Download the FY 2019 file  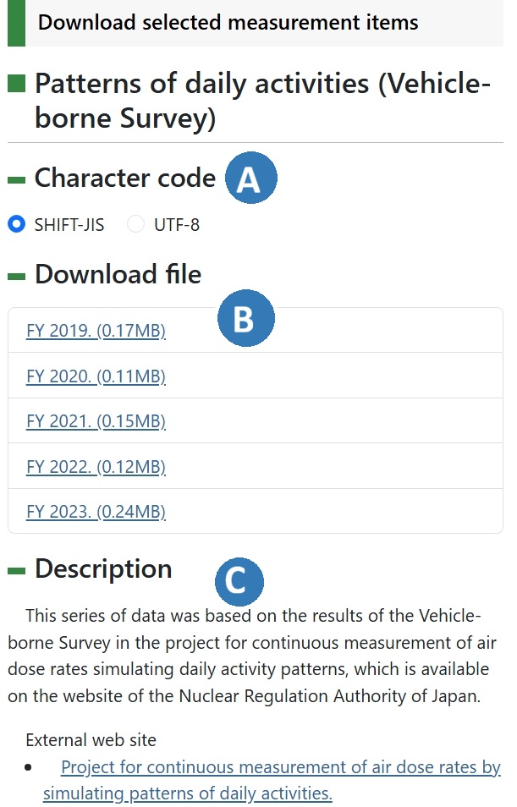click(x=96, y=331)
